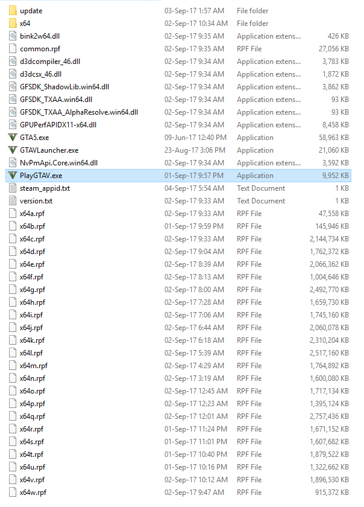This screenshot has width=364, height=507.
Task: Select file name x64j.rpf
Action: click(31, 328)
